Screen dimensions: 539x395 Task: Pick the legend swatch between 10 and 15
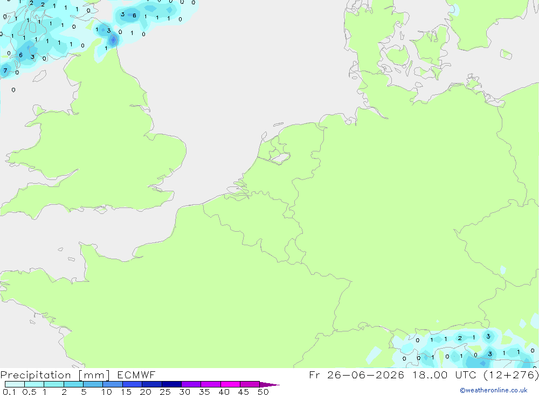pos(113,384)
